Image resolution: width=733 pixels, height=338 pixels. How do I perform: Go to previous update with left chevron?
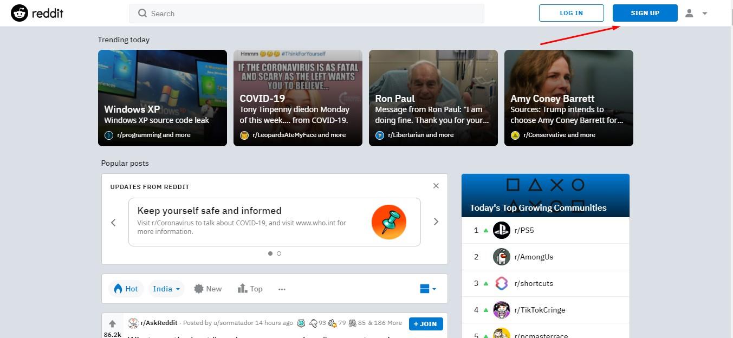point(113,222)
